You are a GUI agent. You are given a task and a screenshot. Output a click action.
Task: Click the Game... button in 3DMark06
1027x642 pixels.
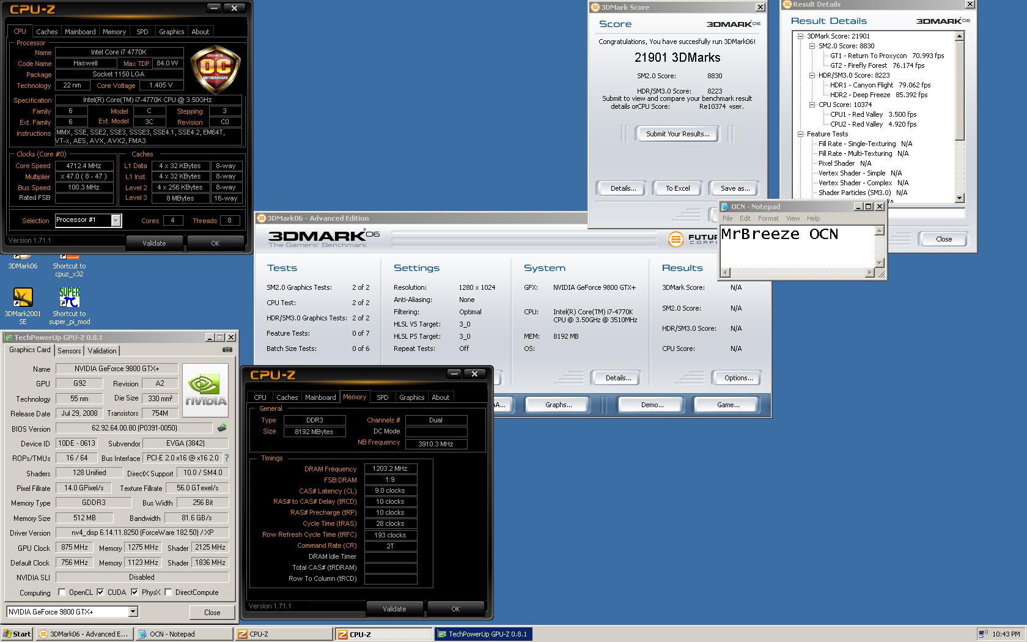point(727,405)
